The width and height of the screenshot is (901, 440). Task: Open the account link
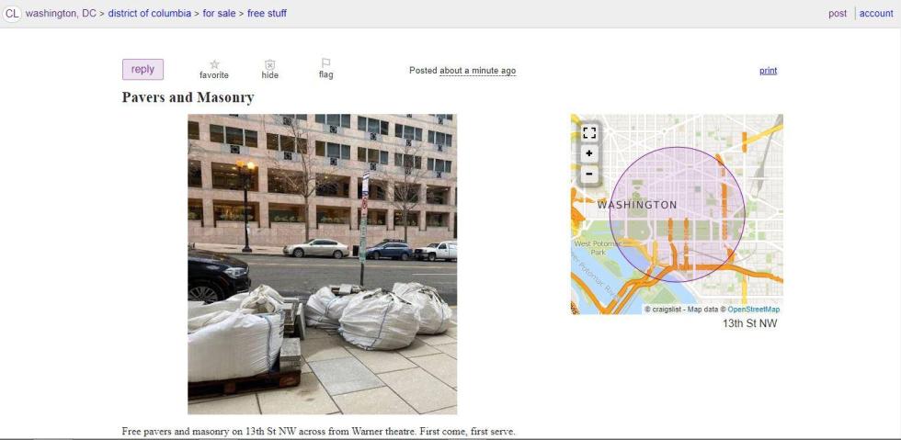tap(876, 13)
